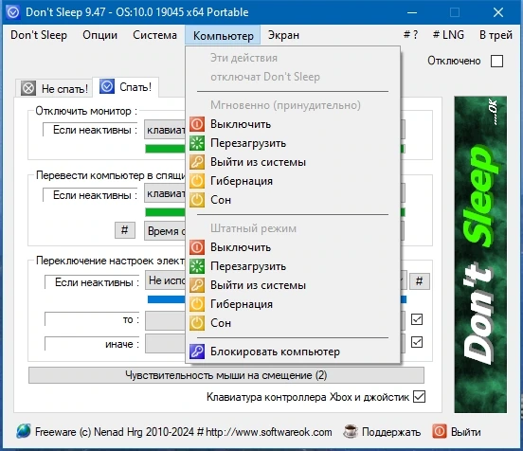The width and height of the screenshot is (523, 451).
Task: Click the forced Сон sleep icon
Action: [x=197, y=200]
